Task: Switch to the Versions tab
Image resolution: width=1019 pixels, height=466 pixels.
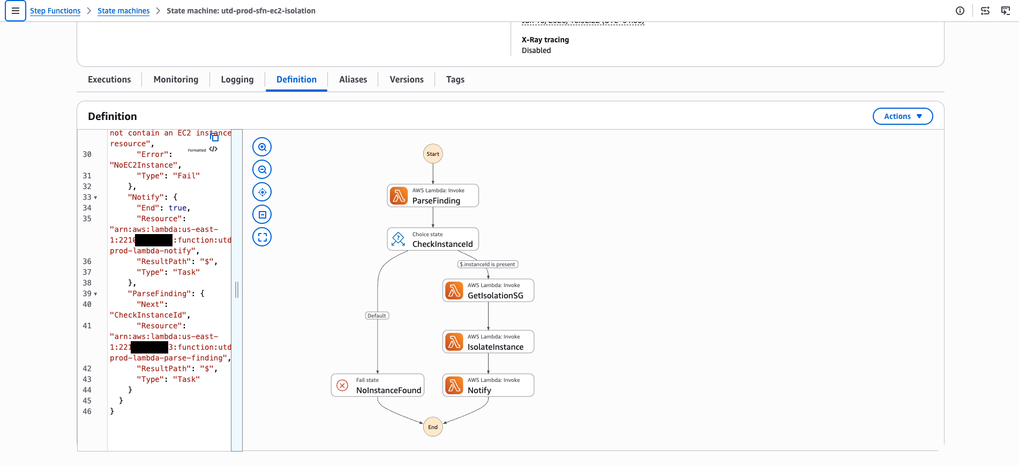Action: click(x=407, y=79)
